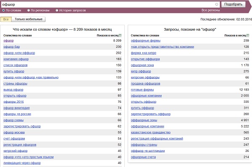Open 'регистрация оффшорных компаний' link

tap(157, 138)
